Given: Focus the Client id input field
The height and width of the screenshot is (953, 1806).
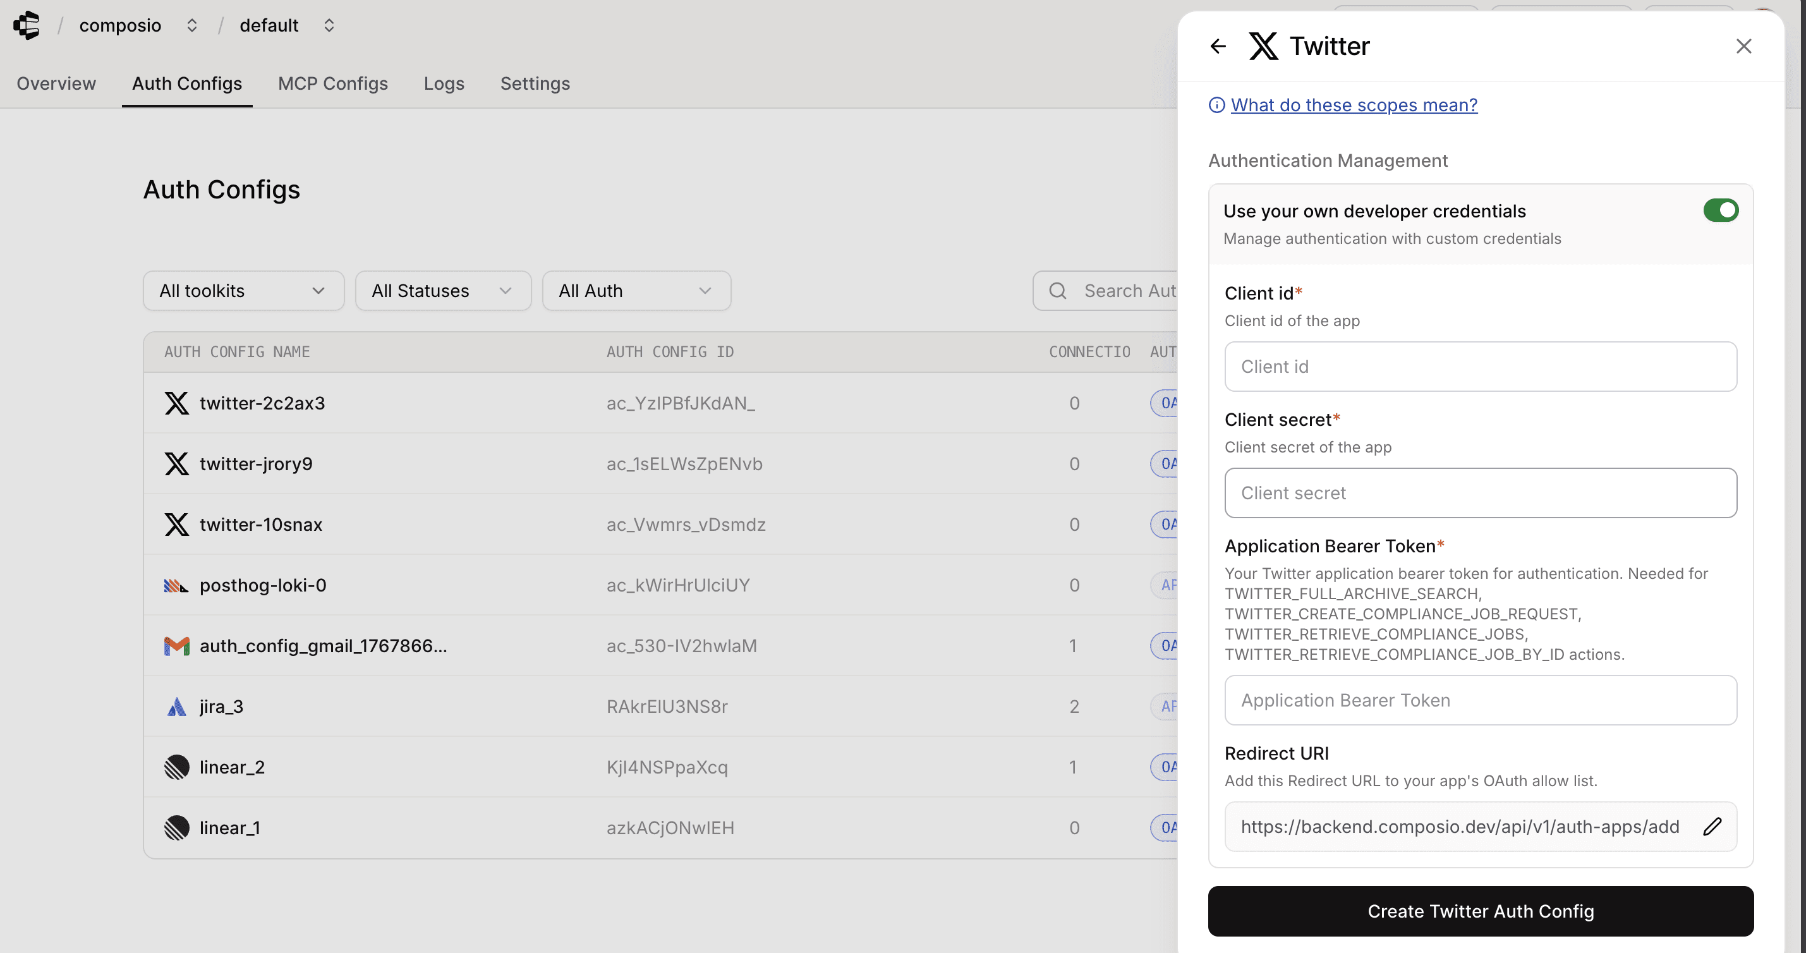Looking at the screenshot, I should tap(1480, 367).
